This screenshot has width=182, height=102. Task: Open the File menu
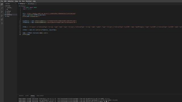click(2, 1)
